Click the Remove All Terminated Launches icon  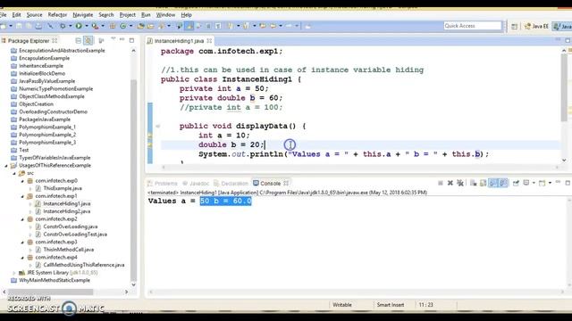[460, 183]
